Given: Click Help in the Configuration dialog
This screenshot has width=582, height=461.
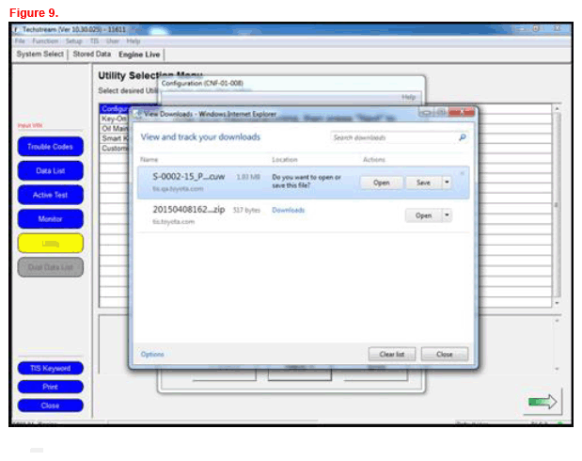Looking at the screenshot, I should [x=408, y=97].
